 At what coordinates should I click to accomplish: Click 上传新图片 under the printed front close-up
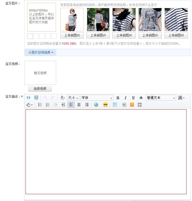[150, 36]
